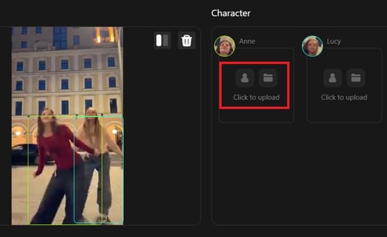Open the clapperboard icon under Lucy
Image resolution: width=387 pixels, height=237 pixels.
356,78
